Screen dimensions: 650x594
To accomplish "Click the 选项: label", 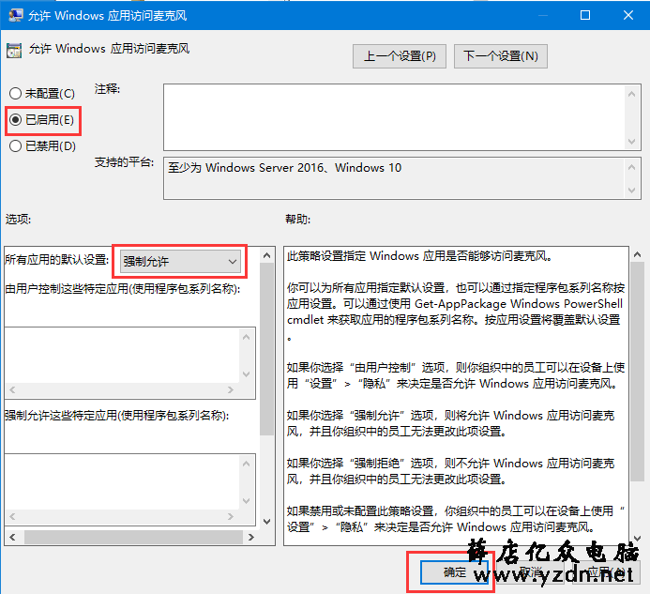I will coord(18,219).
